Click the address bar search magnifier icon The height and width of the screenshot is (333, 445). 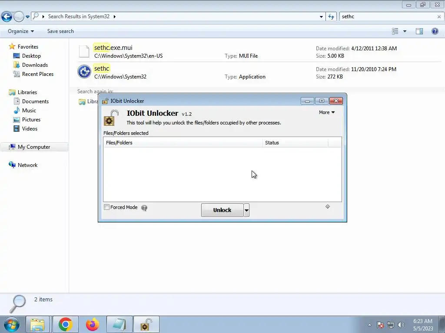(36, 16)
